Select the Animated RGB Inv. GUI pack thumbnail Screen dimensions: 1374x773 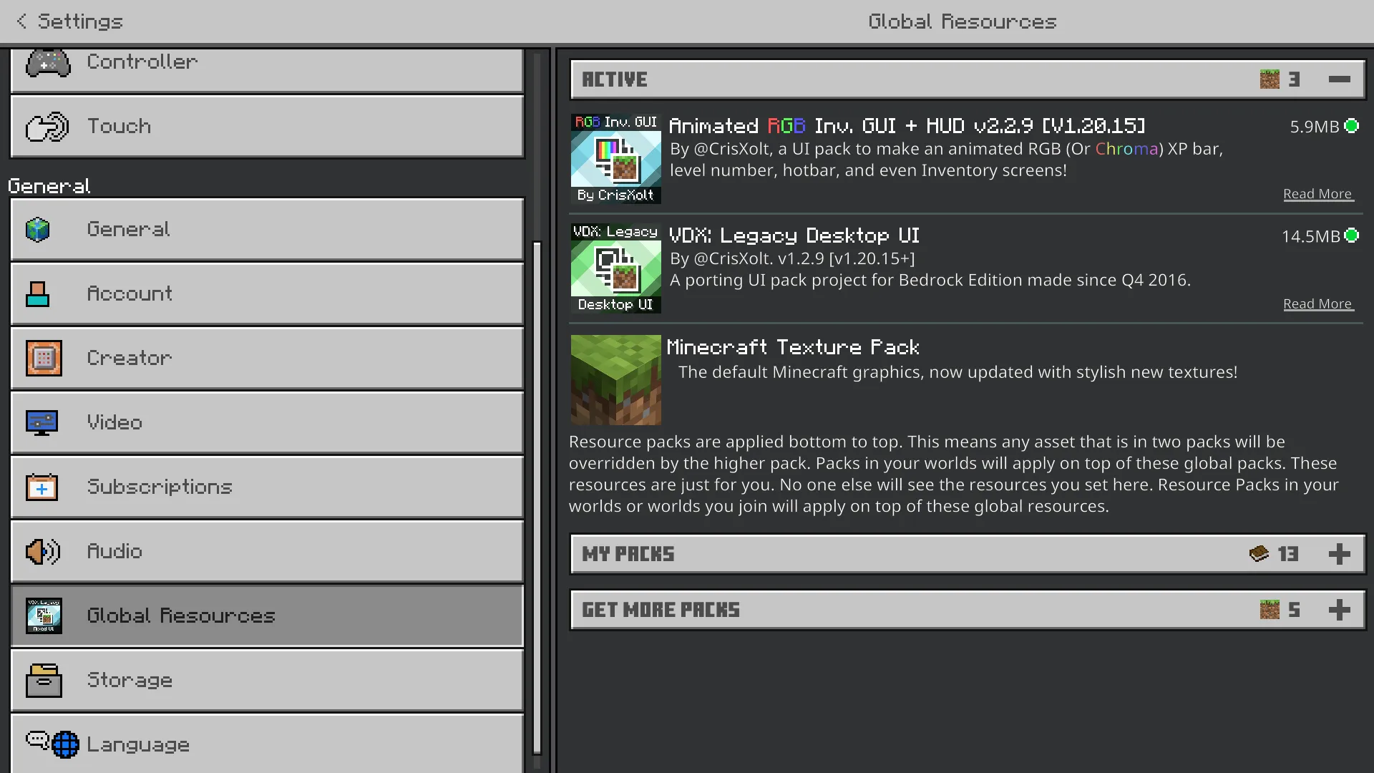point(615,159)
